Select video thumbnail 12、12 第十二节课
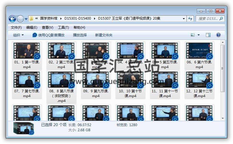The image size is (233, 144). tap(199, 80)
